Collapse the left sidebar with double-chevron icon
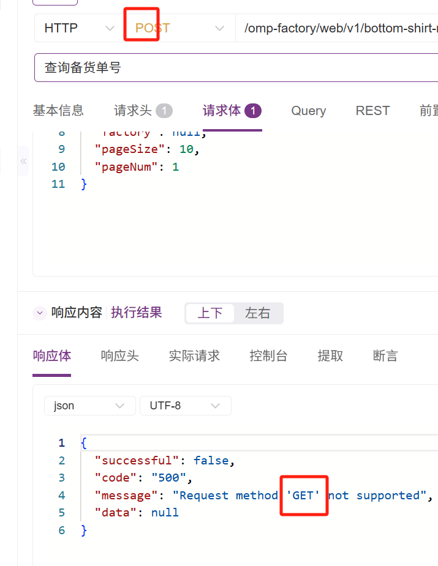Viewport: 438px width, 566px height. tap(23, 162)
